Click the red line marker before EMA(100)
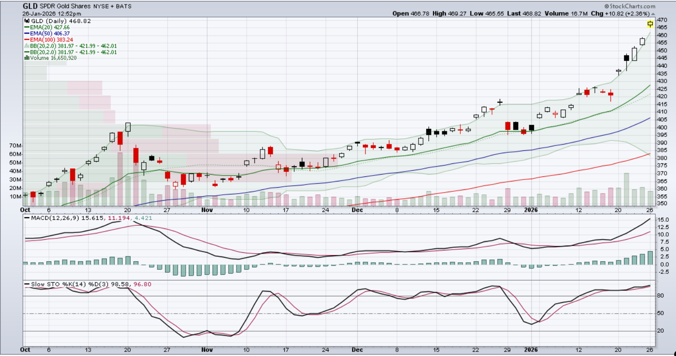 click(x=26, y=40)
